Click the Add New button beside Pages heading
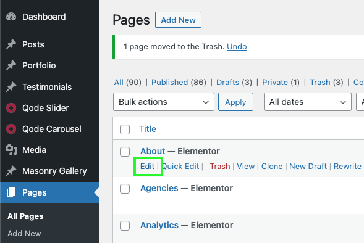The height and width of the screenshot is (243, 364). 178,20
